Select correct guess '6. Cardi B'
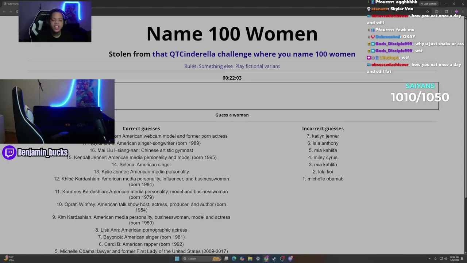The image size is (467, 263). pyautogui.click(x=141, y=244)
